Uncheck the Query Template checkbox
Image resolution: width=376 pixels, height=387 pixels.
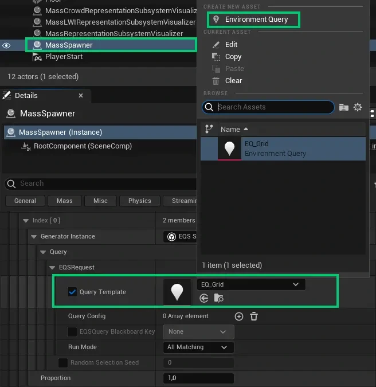click(72, 292)
